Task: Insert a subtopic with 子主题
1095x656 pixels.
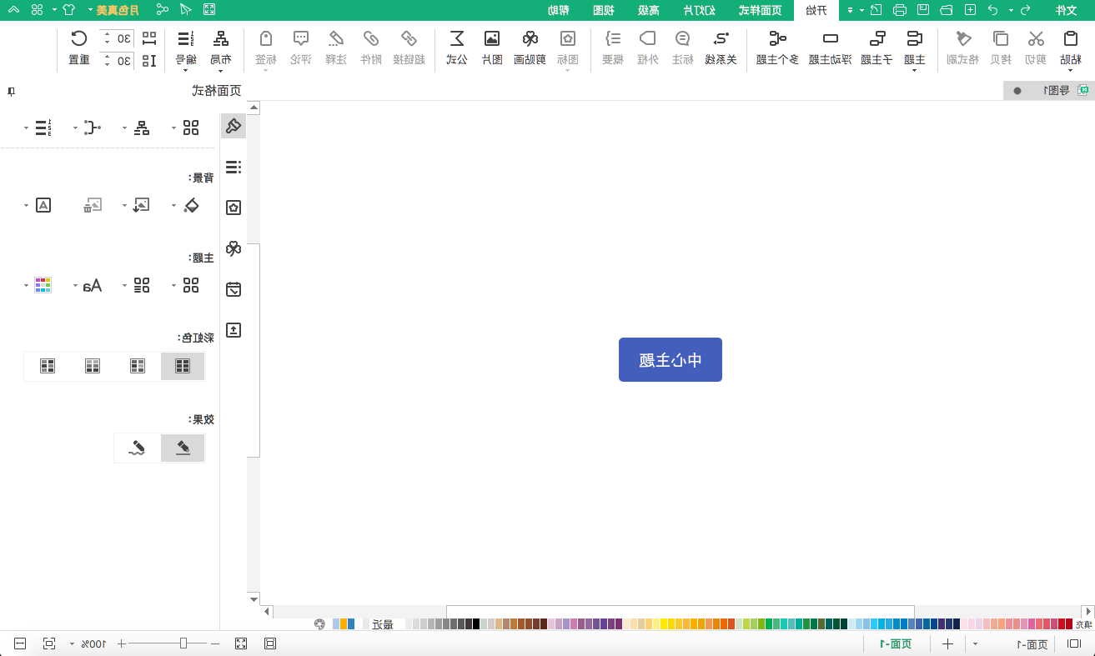Action: pyautogui.click(x=877, y=48)
